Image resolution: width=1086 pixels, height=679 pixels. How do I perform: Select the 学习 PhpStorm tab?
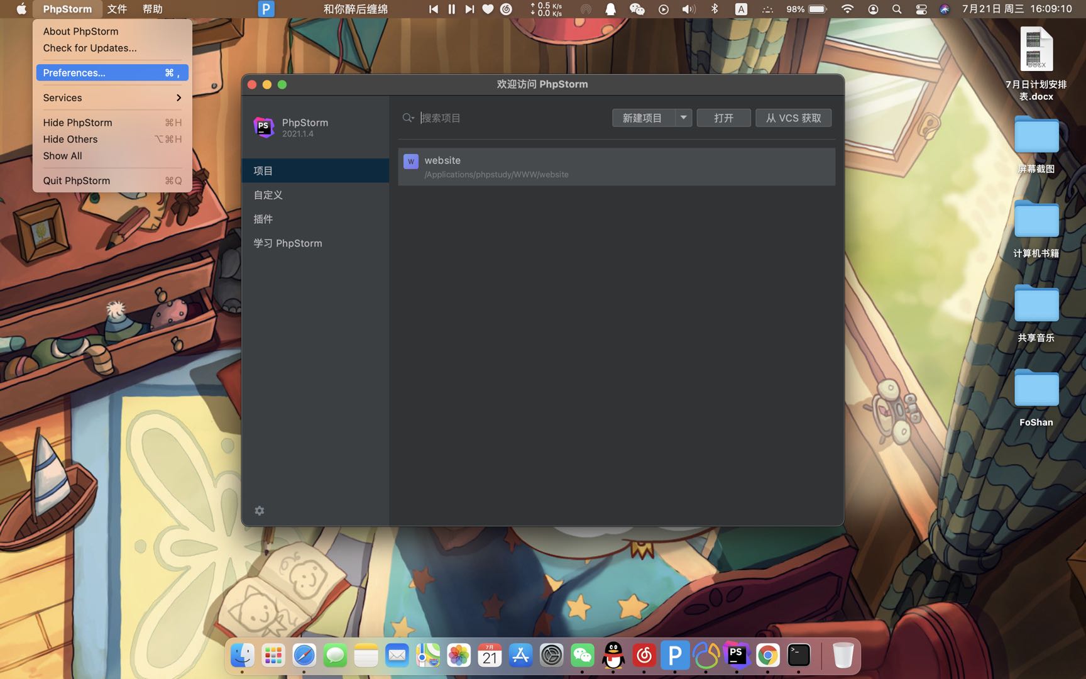[315, 243]
